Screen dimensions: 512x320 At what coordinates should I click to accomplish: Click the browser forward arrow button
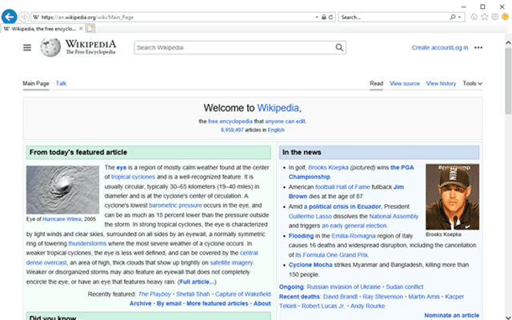click(x=24, y=17)
